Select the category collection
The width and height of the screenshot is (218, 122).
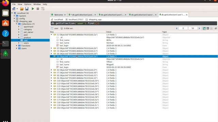(28, 29)
